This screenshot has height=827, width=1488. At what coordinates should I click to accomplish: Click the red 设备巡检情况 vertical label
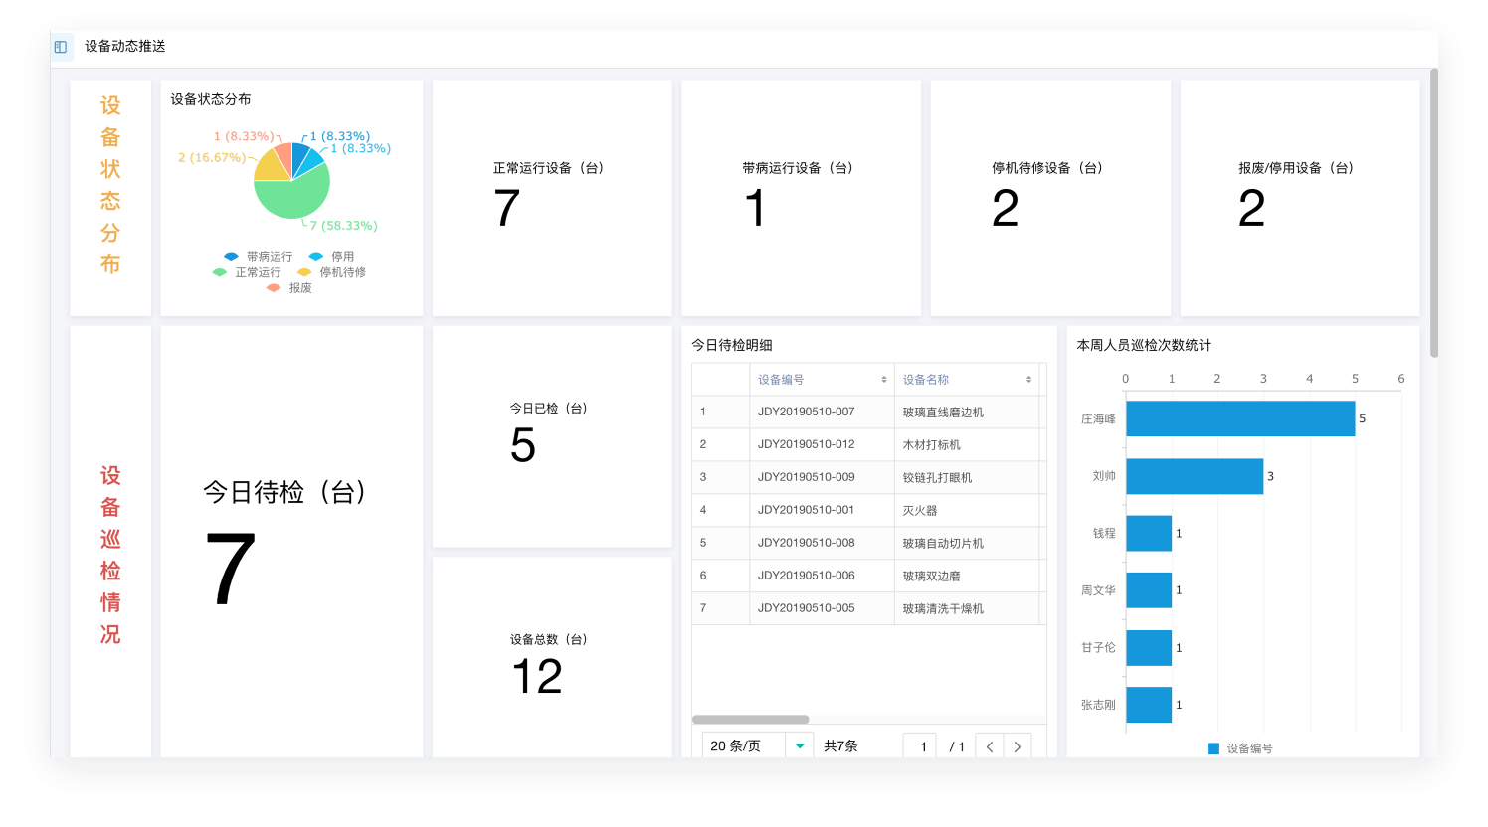pyautogui.click(x=110, y=555)
